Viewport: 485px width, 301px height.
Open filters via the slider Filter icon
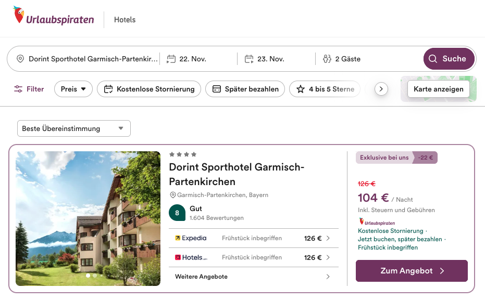coord(19,89)
